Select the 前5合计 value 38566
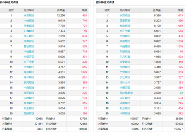185x132 pixels. pyautogui.click(x=179, y=119)
